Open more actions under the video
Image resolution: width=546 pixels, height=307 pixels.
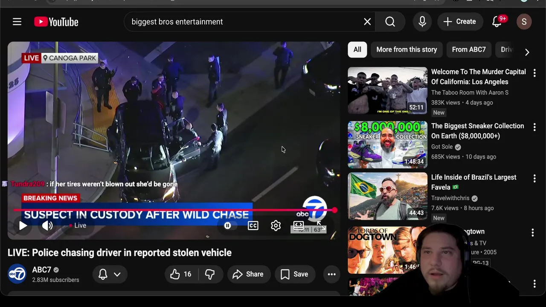(x=331, y=274)
